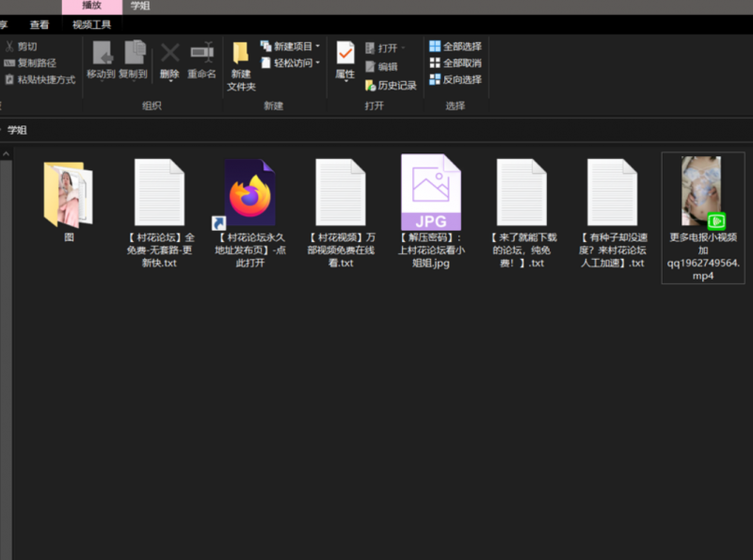Image resolution: width=753 pixels, height=560 pixels.
Task: Expand the 打开 dropdown arrow
Action: (x=403, y=48)
